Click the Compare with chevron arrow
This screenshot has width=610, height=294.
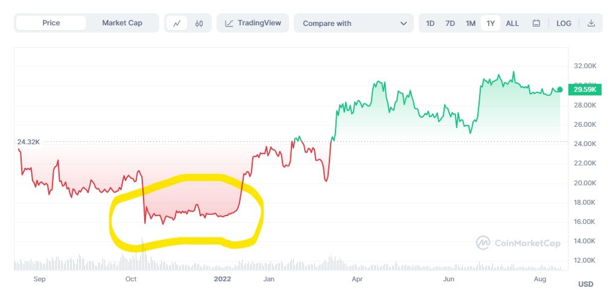(404, 24)
